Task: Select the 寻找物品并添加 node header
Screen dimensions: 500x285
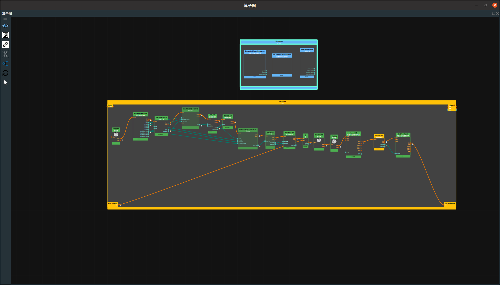Action: 289,133
